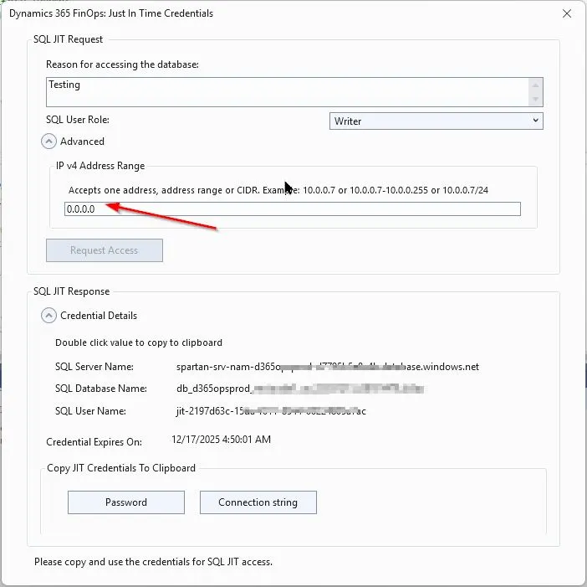The width and height of the screenshot is (587, 587).
Task: Click the 'Reason for accessing the database:' label
Action: pyautogui.click(x=122, y=64)
